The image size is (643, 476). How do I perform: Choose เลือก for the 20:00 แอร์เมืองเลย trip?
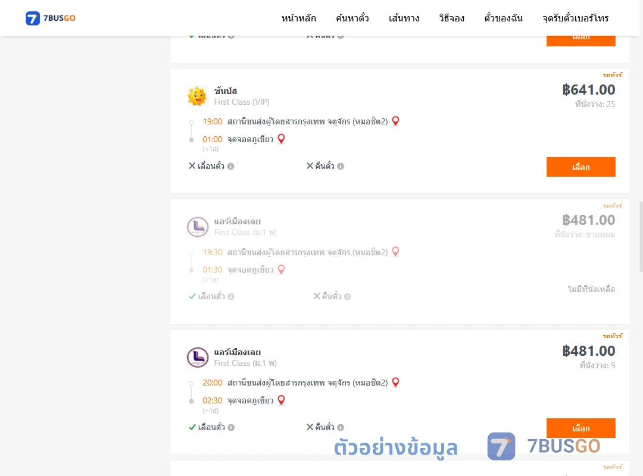pyautogui.click(x=580, y=428)
